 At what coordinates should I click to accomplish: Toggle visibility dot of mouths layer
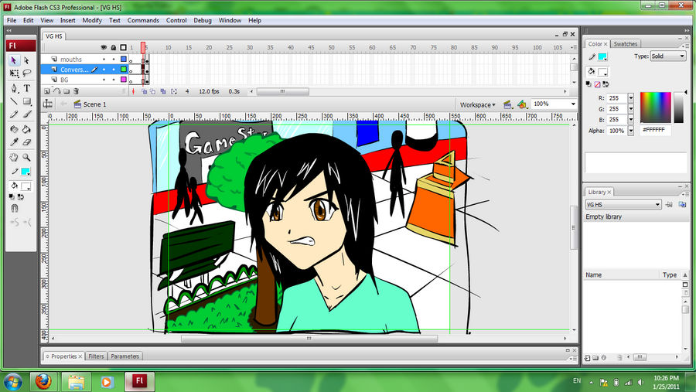pyautogui.click(x=104, y=59)
